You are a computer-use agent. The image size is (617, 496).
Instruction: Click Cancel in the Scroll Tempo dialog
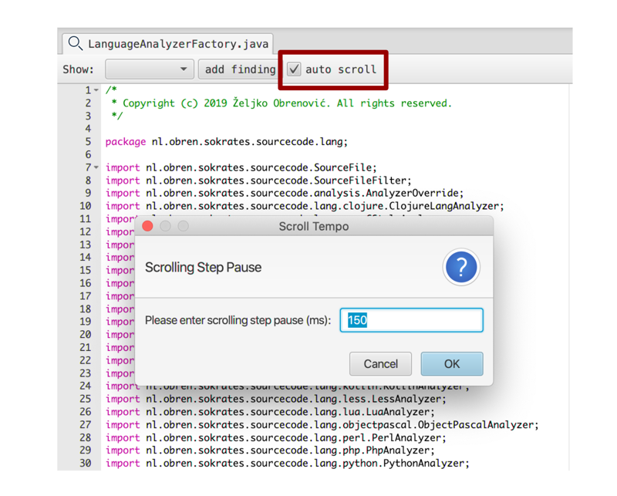pyautogui.click(x=380, y=363)
